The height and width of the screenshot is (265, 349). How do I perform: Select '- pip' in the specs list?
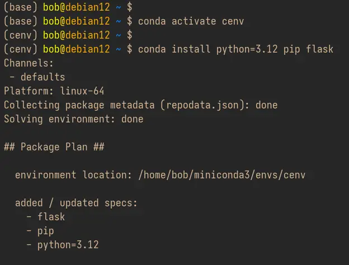pos(40,231)
